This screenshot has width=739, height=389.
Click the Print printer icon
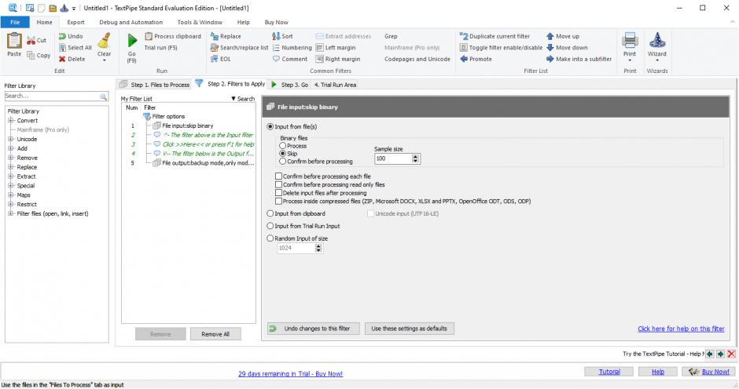[x=630, y=41]
